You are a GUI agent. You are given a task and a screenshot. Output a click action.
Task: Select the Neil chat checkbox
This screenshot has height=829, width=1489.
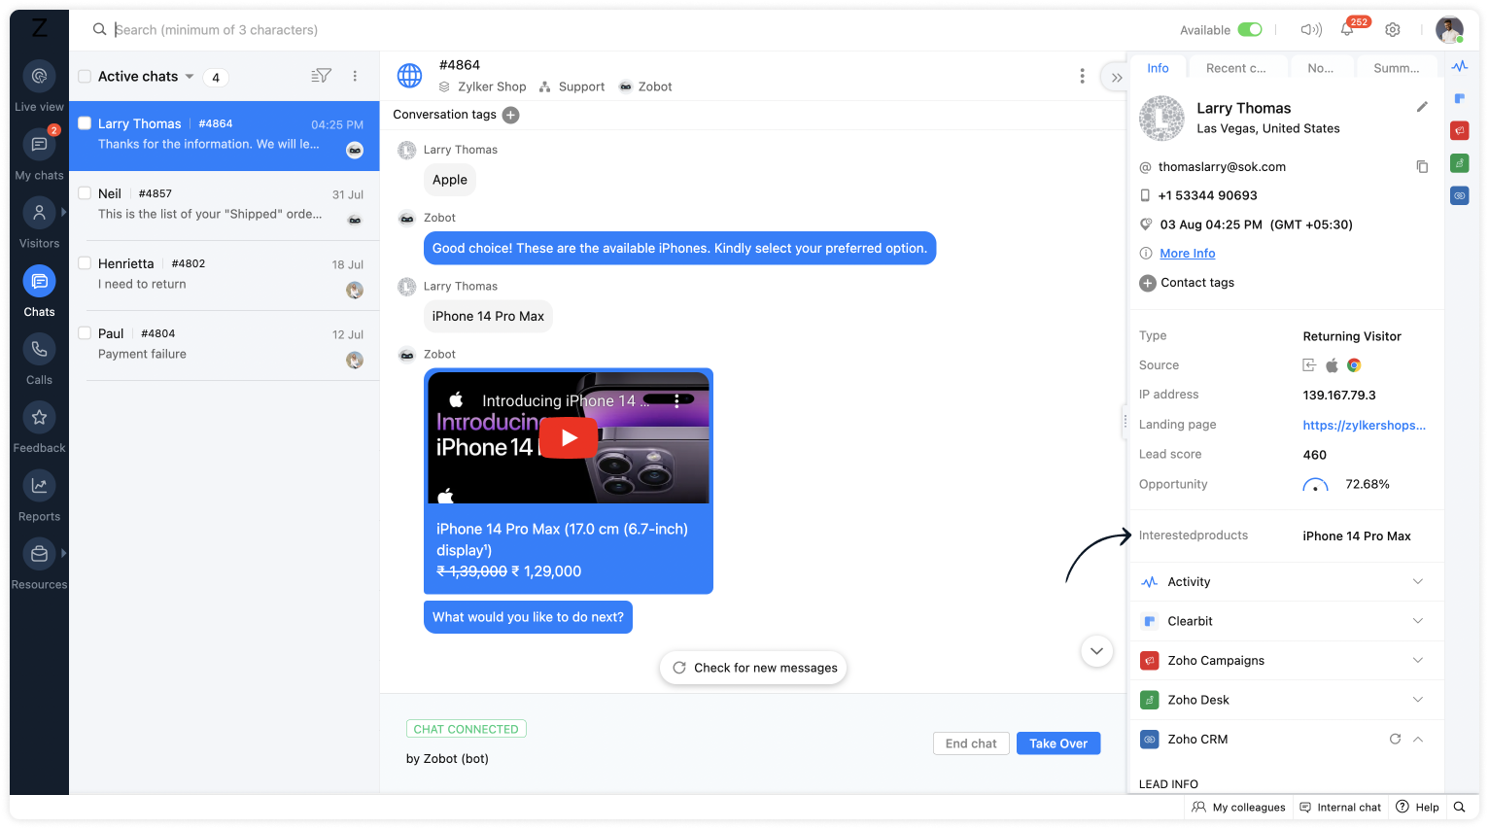(85, 193)
